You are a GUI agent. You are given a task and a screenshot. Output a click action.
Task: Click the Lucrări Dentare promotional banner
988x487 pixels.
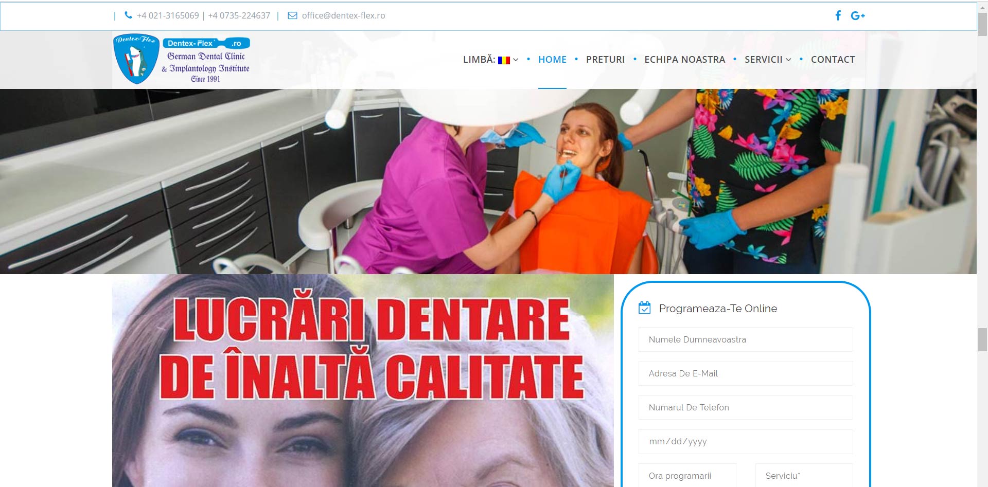pyautogui.click(x=363, y=381)
